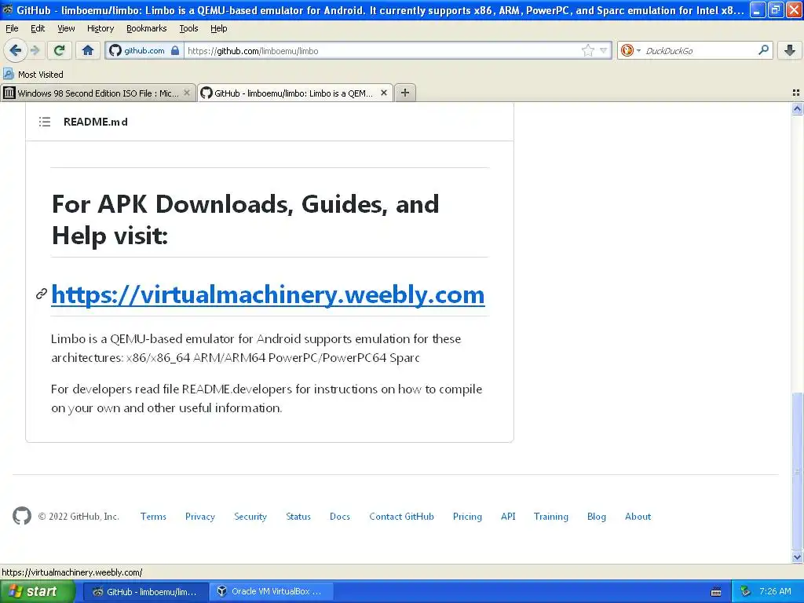Screen dimensions: 804x603
Task: Click the DuckDuckGo search box
Action: pos(700,51)
